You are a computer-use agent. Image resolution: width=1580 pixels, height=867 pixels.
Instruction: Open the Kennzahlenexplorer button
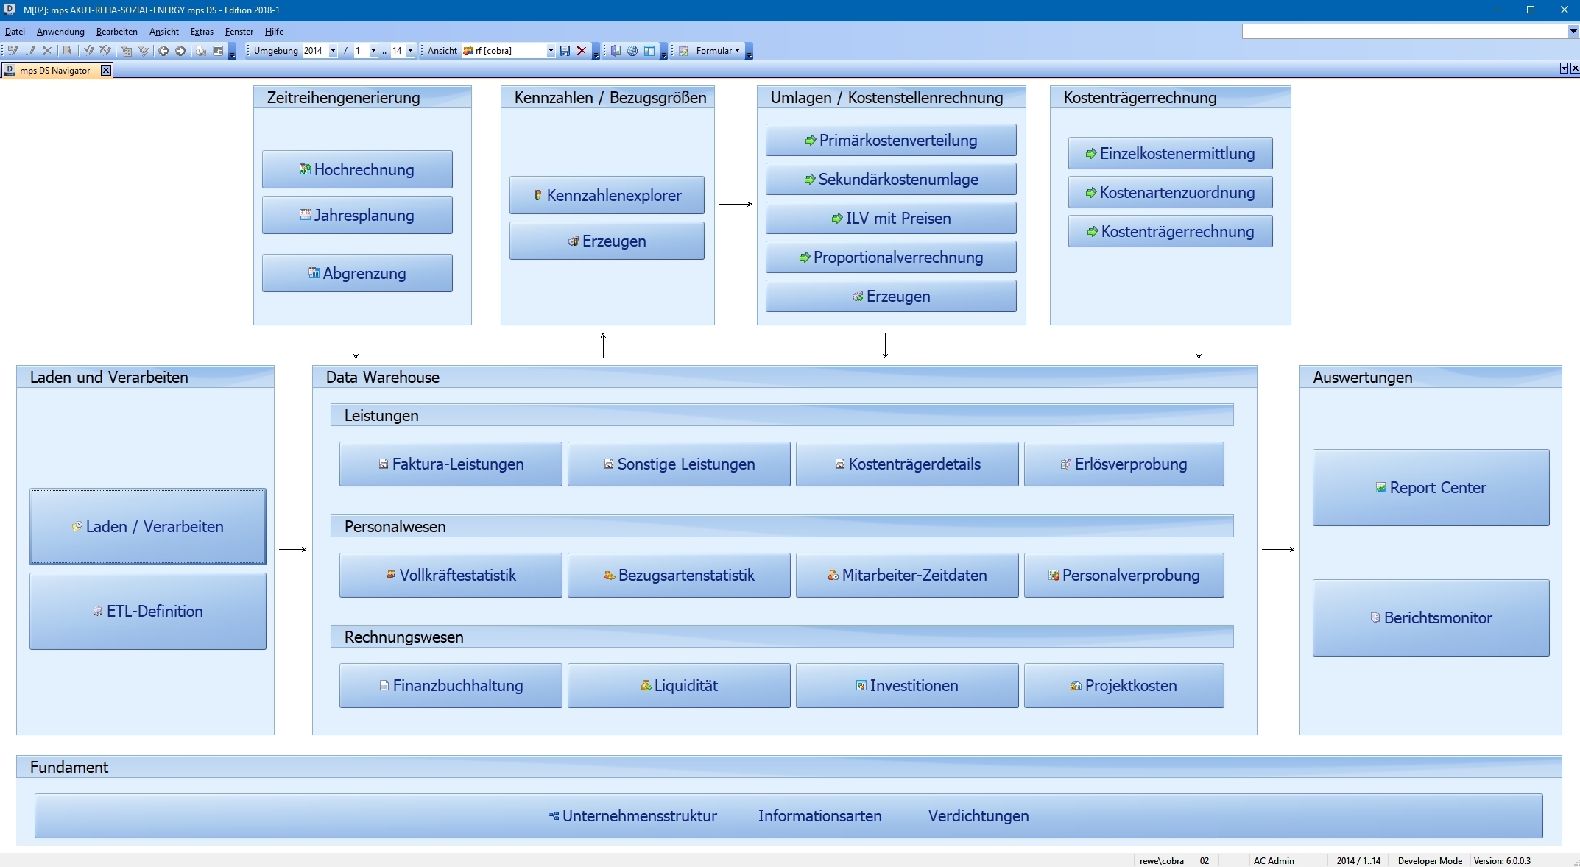tap(607, 196)
